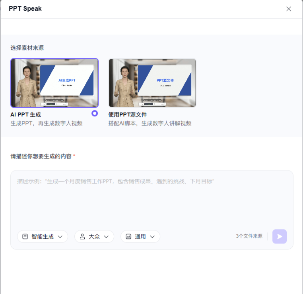Focus the content description text box
The image size is (303, 294).
[152, 199]
